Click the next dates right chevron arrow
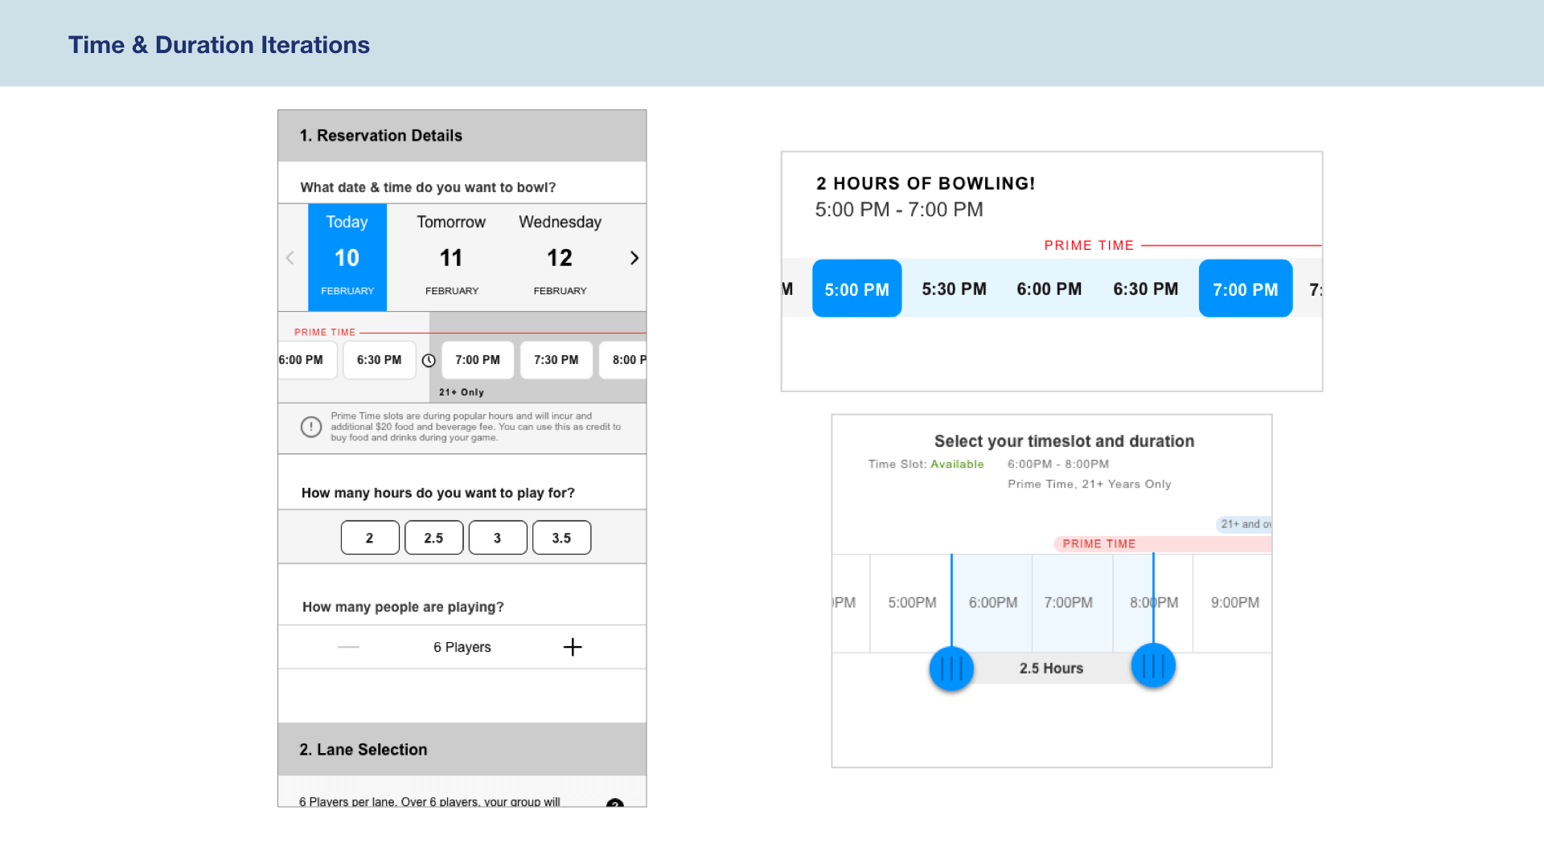This screenshot has width=1544, height=868. [634, 258]
